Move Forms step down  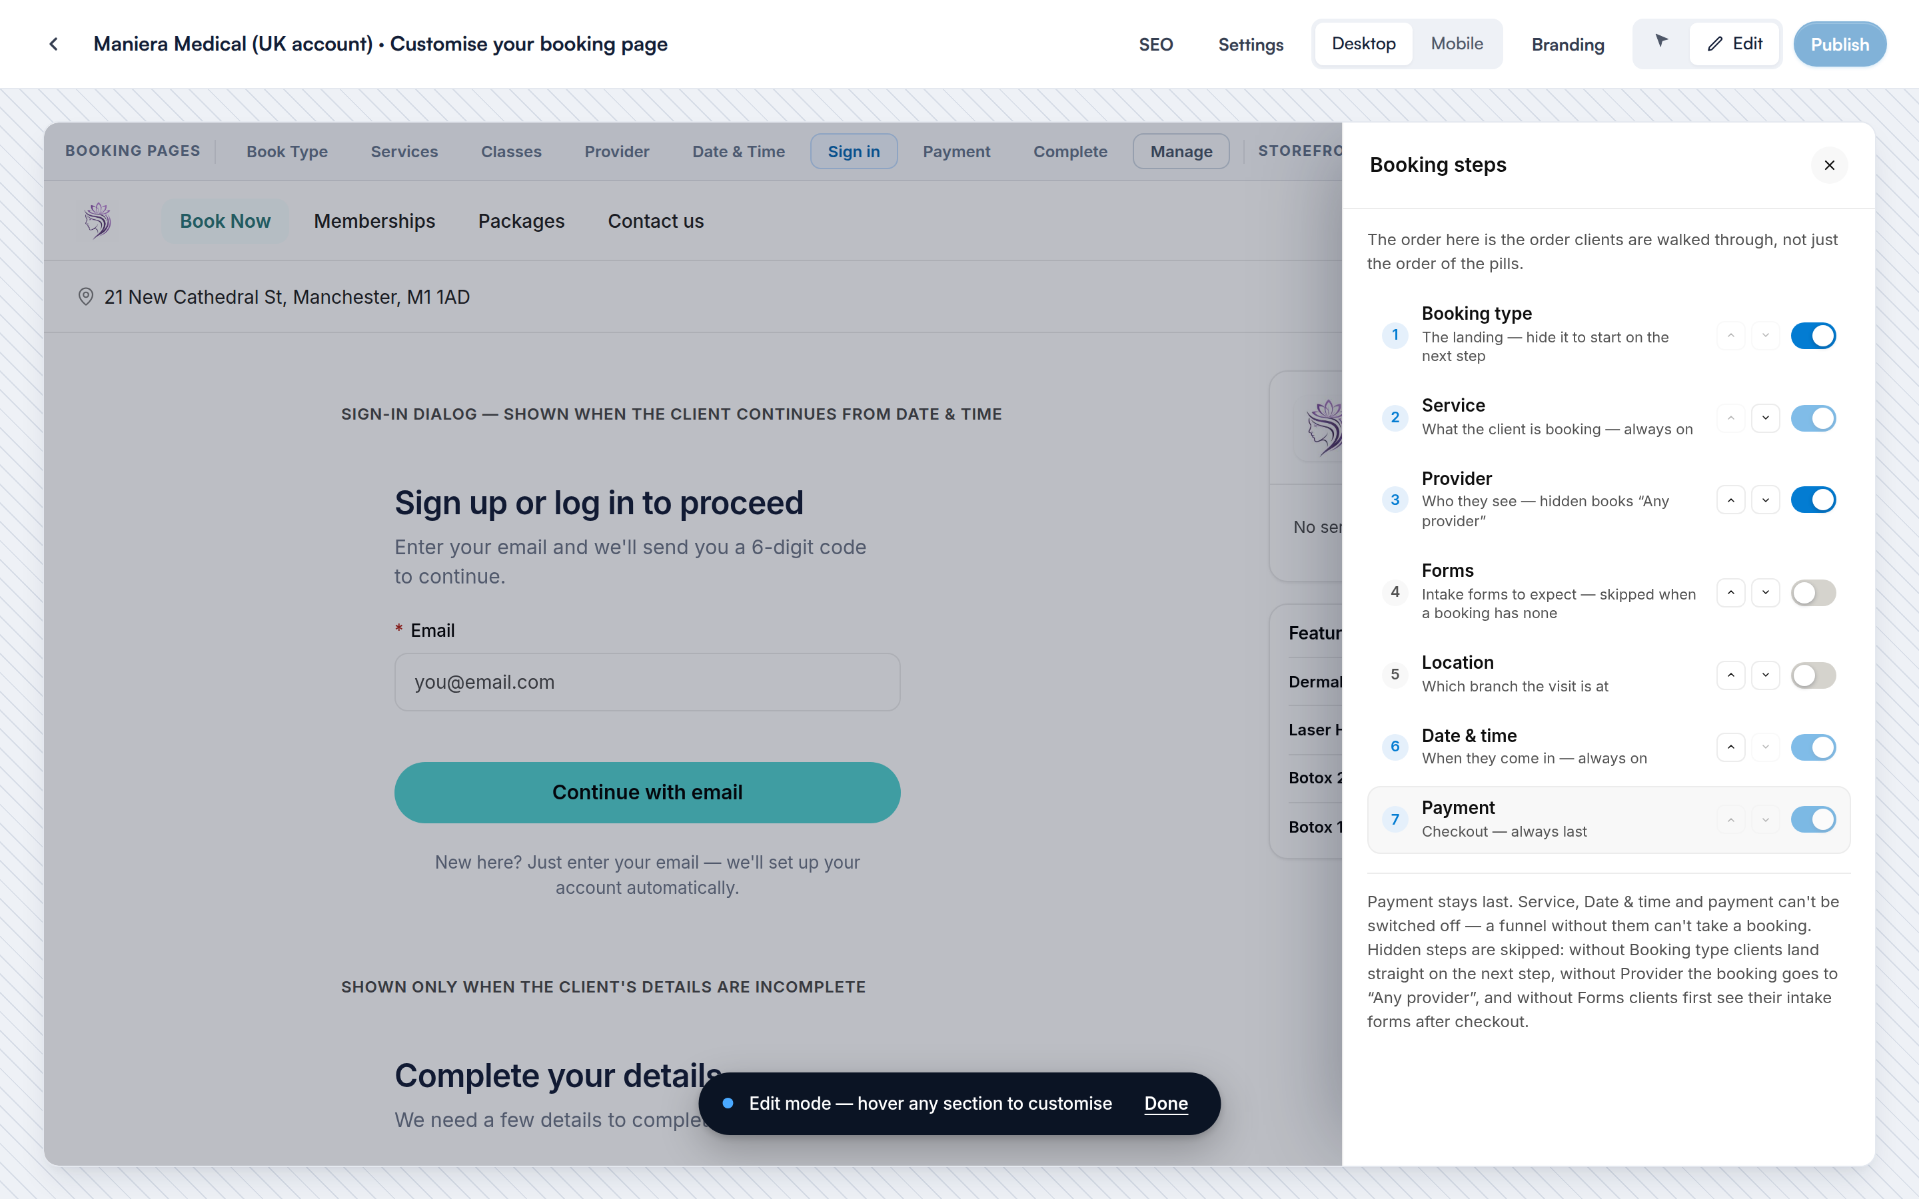coord(1765,592)
